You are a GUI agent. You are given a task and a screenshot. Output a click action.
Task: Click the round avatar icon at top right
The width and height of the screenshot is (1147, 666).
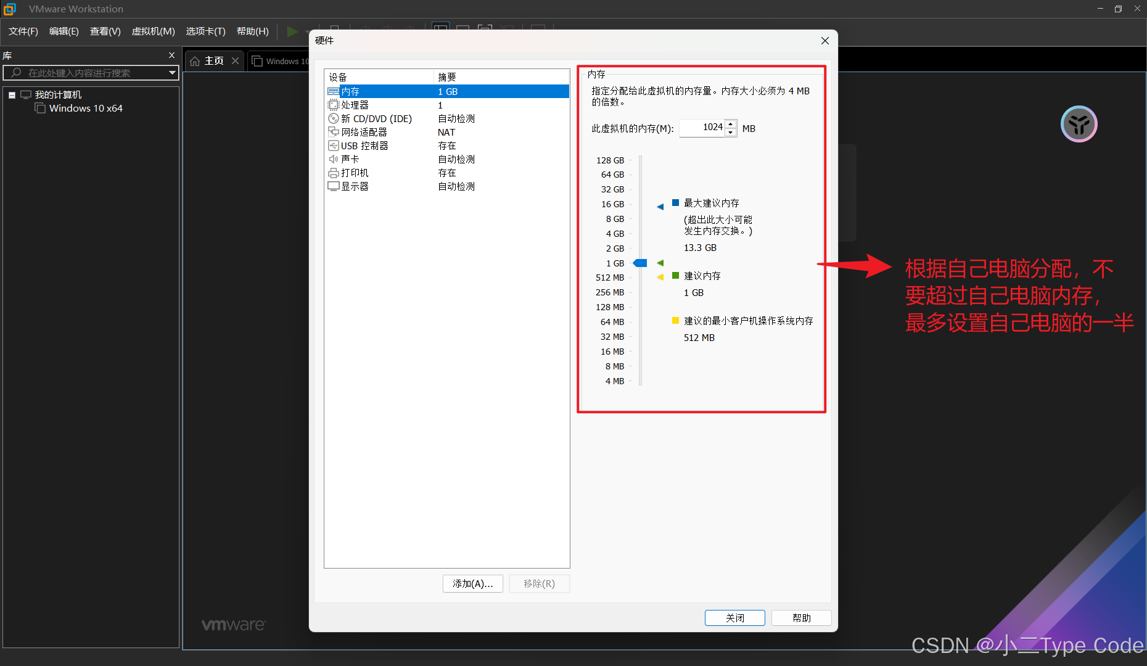[x=1079, y=124]
